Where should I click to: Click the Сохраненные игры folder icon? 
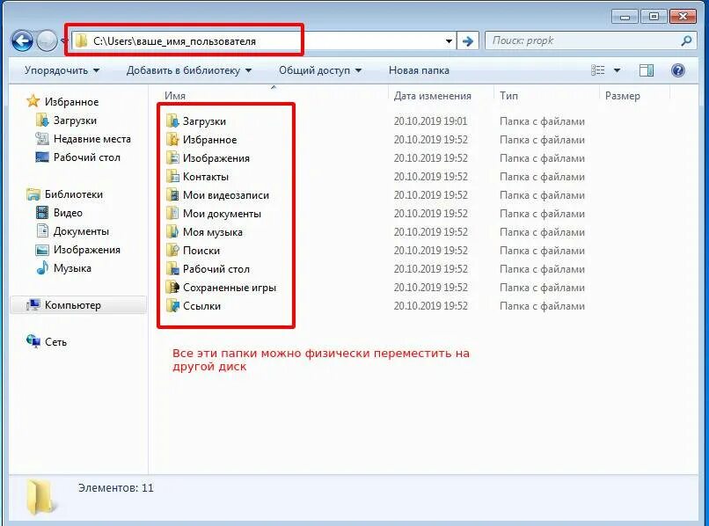172,288
